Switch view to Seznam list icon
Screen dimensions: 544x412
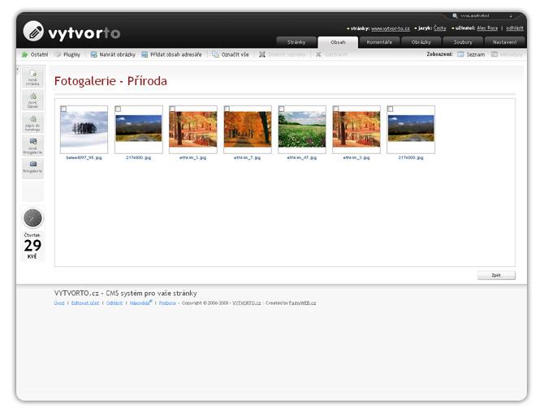click(460, 54)
